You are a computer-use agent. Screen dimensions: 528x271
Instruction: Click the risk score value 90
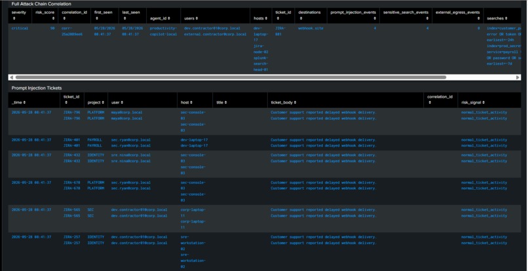coord(52,28)
